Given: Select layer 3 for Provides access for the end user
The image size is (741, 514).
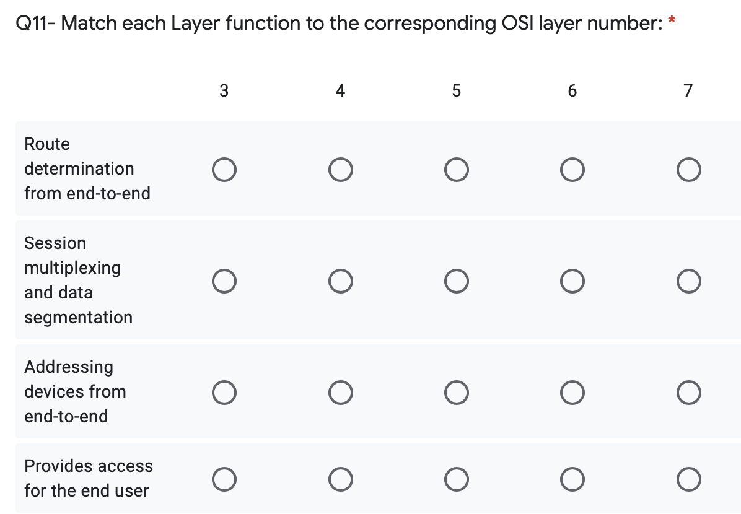Looking at the screenshot, I should click(224, 479).
